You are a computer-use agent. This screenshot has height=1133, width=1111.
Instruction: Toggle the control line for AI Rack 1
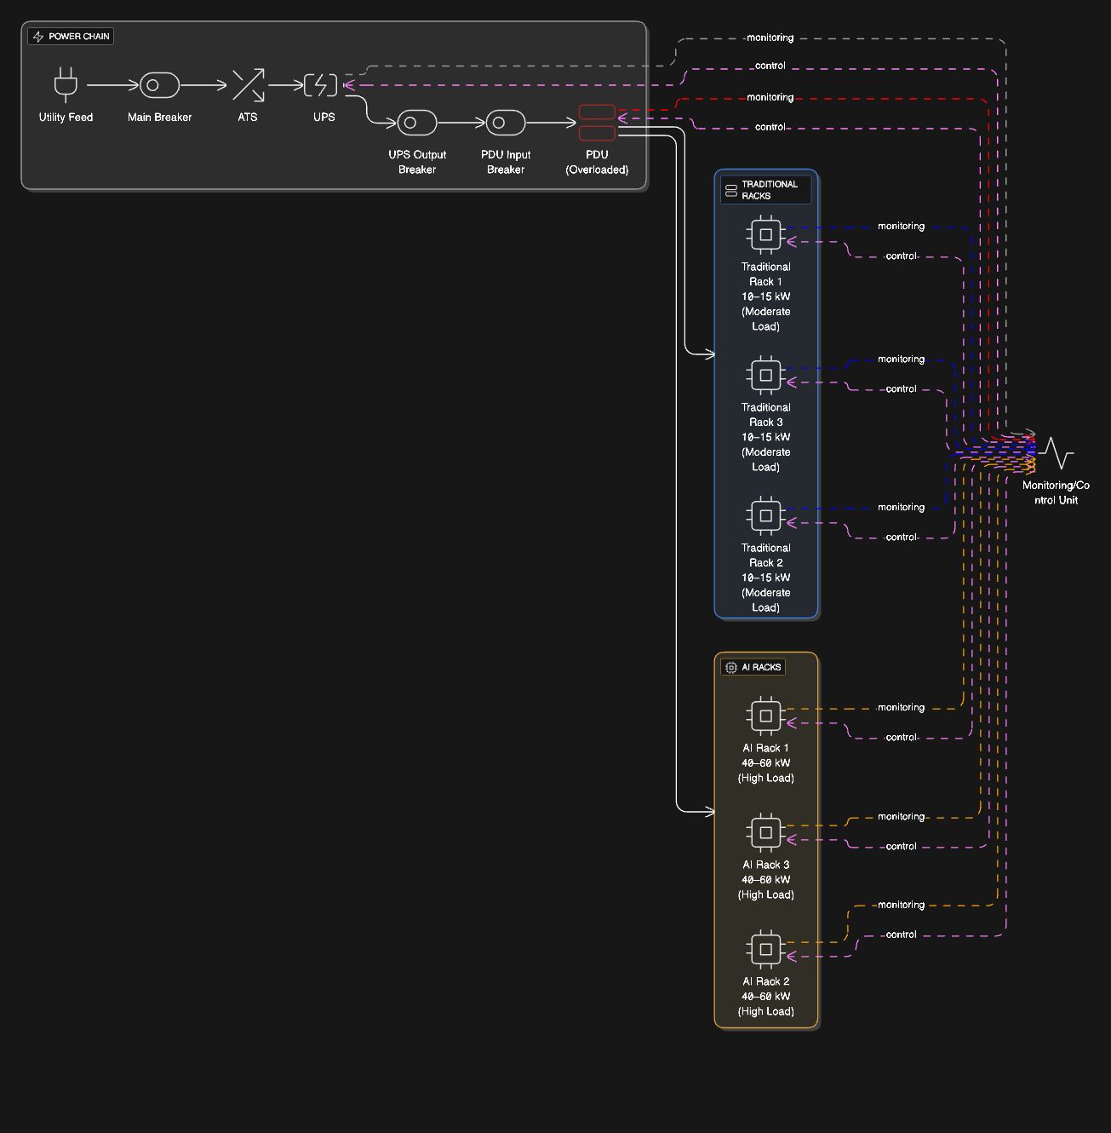pyautogui.click(x=898, y=737)
